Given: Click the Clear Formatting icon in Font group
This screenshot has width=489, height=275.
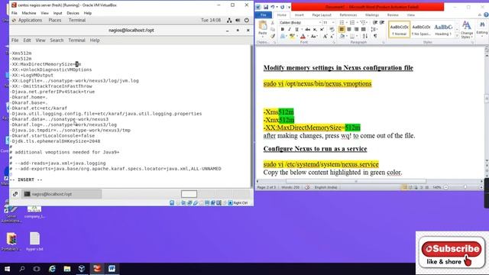Looking at the screenshot, I should (x=332, y=30).
